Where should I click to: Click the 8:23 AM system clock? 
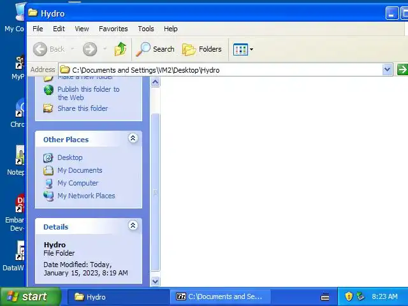coord(384,296)
